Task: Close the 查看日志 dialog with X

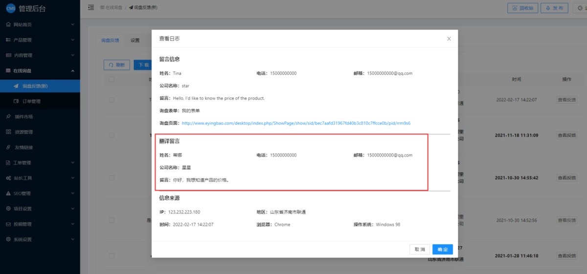Action: [x=449, y=39]
